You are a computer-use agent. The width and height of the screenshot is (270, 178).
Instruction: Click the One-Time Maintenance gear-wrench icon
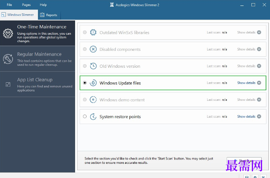click(8, 33)
